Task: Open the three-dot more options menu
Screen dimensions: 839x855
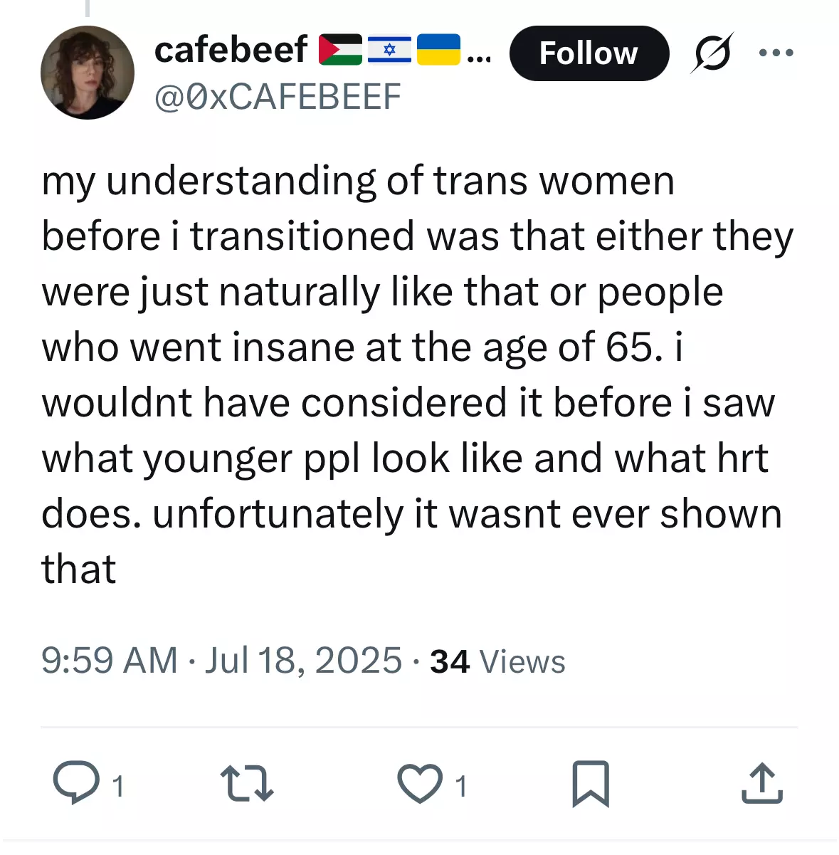Action: click(x=776, y=53)
